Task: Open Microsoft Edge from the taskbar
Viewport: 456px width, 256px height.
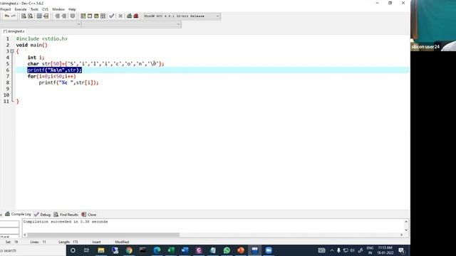Action: click(x=157, y=250)
